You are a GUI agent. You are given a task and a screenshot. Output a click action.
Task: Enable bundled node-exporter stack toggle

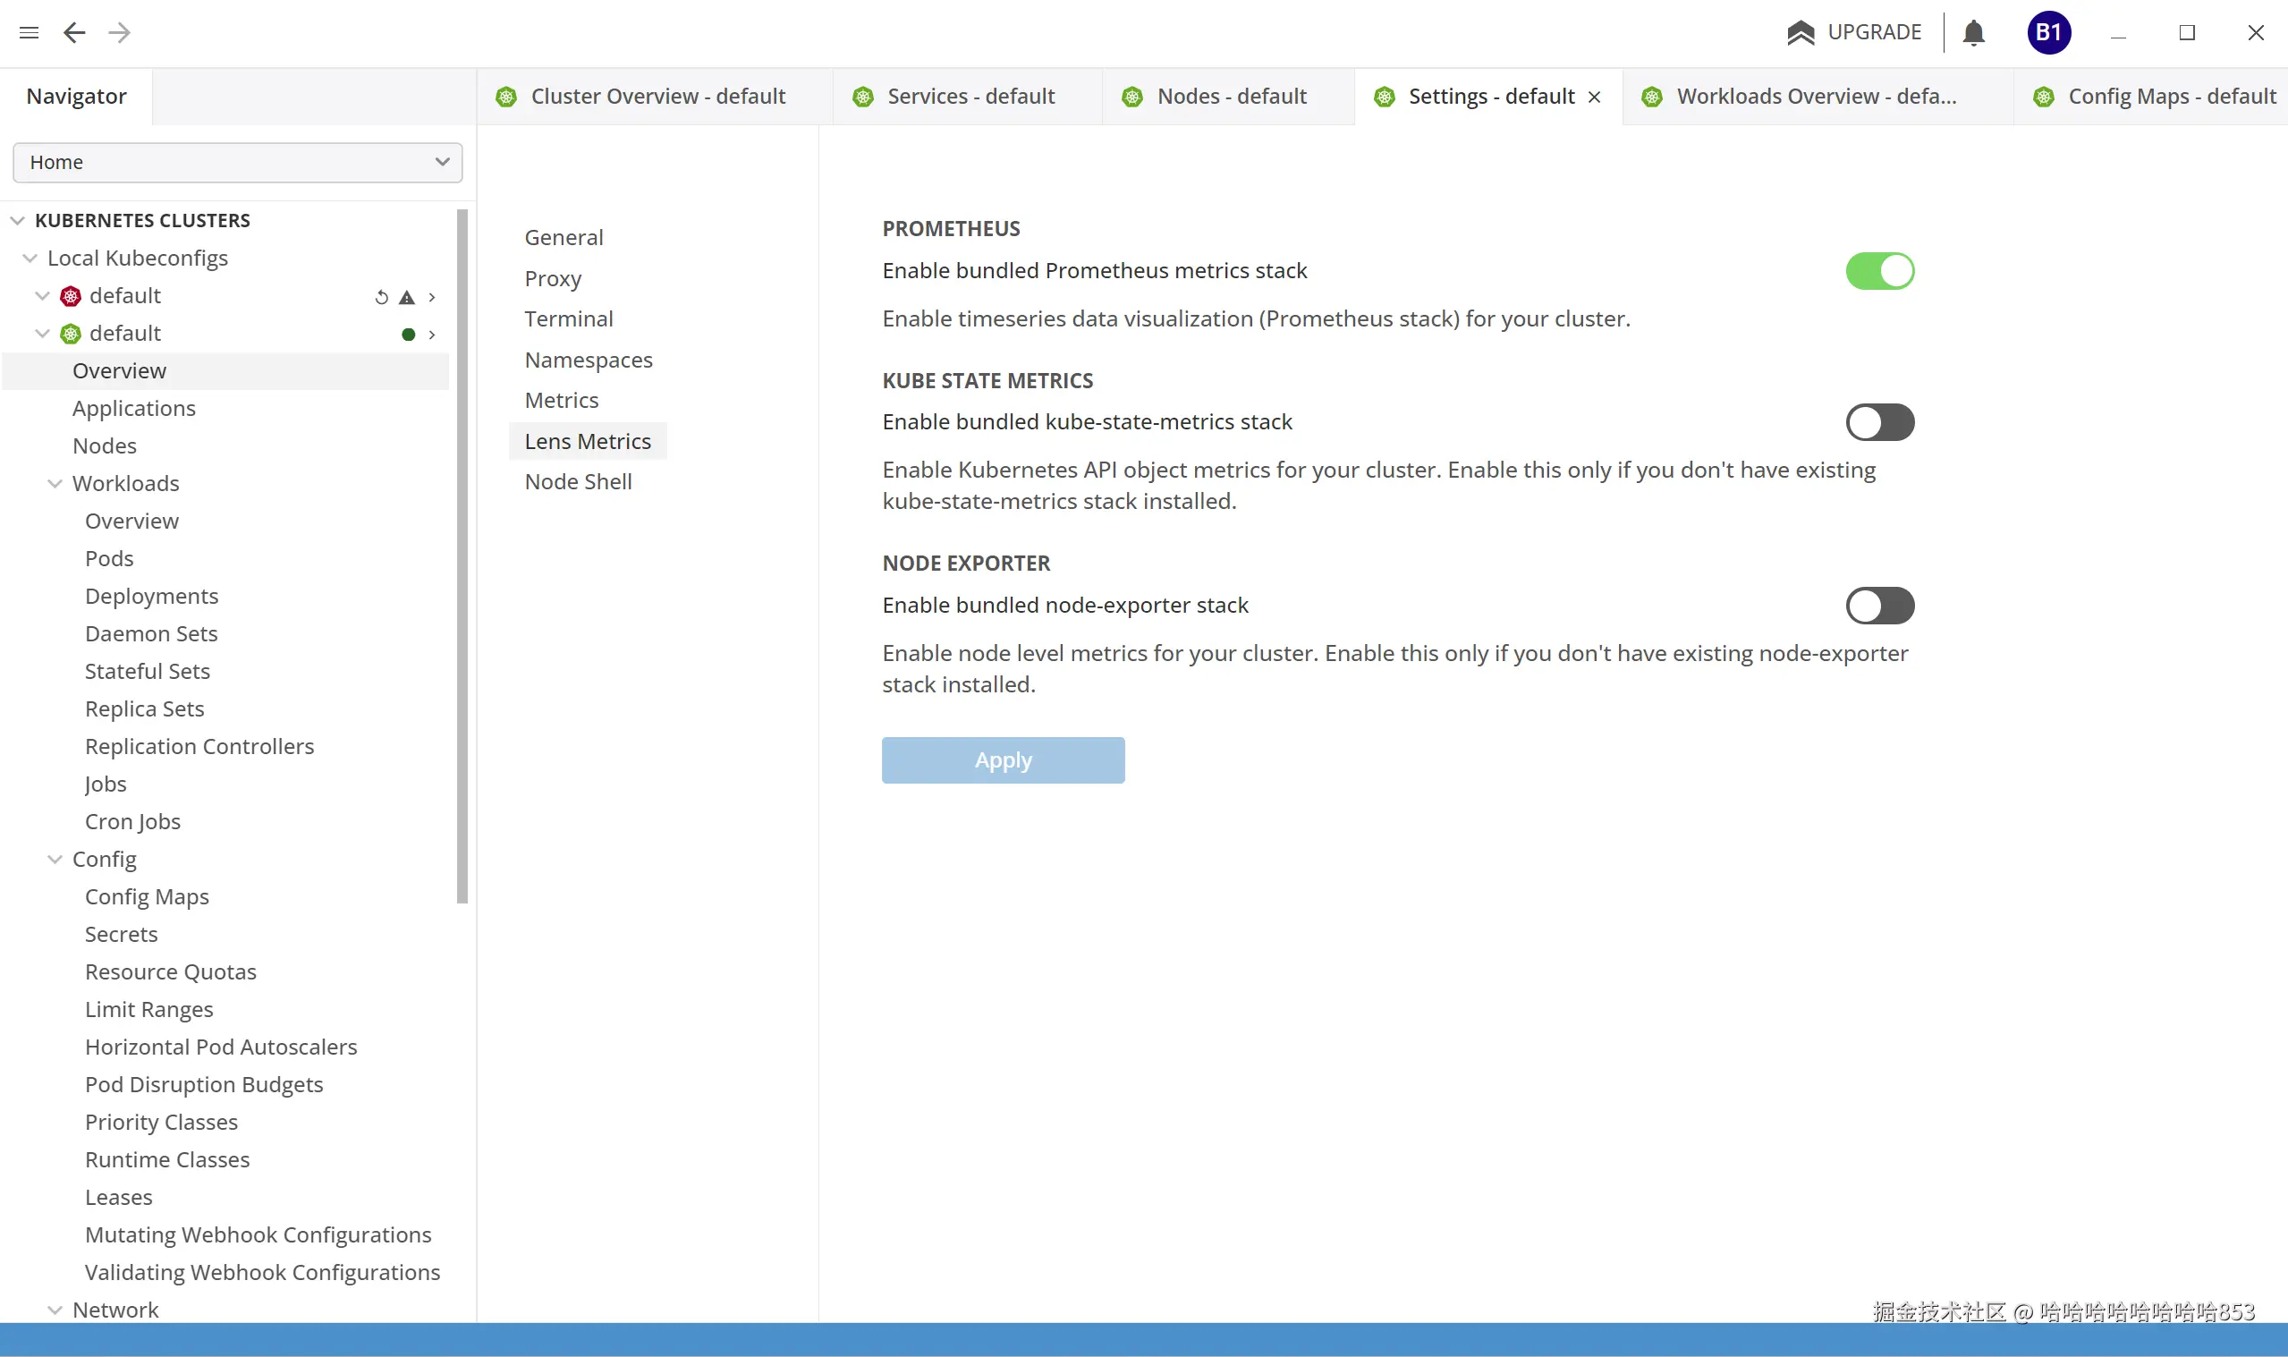(1879, 606)
